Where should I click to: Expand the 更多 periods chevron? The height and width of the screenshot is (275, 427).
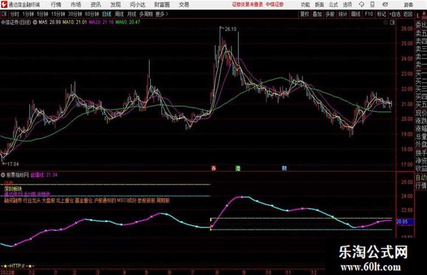[162, 14]
